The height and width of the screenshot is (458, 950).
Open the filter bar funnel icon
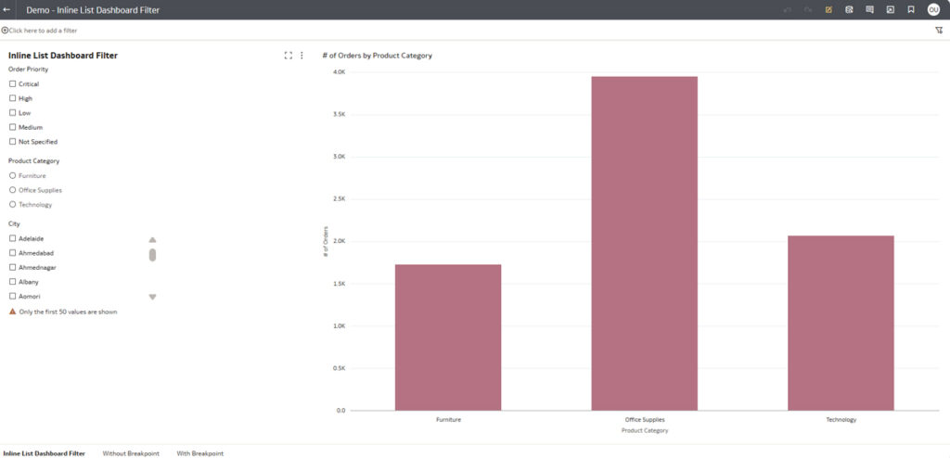tap(939, 30)
